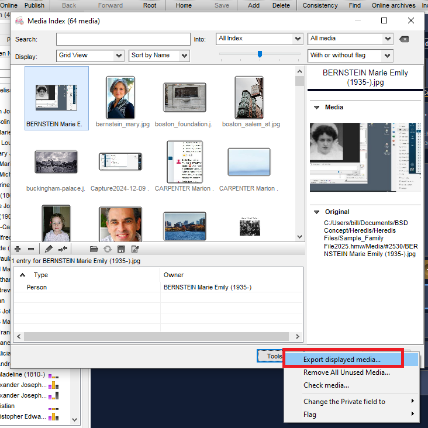This screenshot has height=428, width=428.
Task: Open the Sort by Name dropdown
Action: tap(159, 56)
